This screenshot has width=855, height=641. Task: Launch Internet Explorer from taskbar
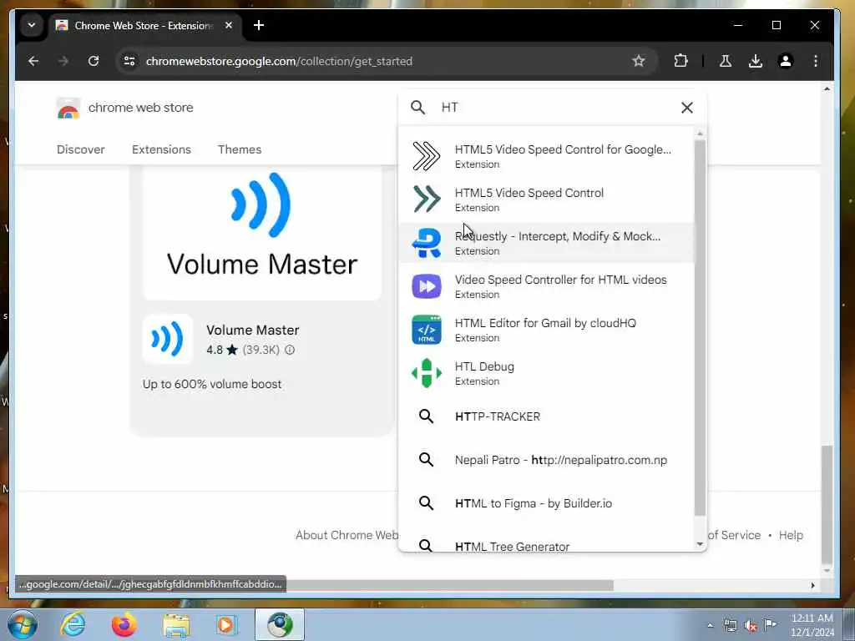pos(73,624)
